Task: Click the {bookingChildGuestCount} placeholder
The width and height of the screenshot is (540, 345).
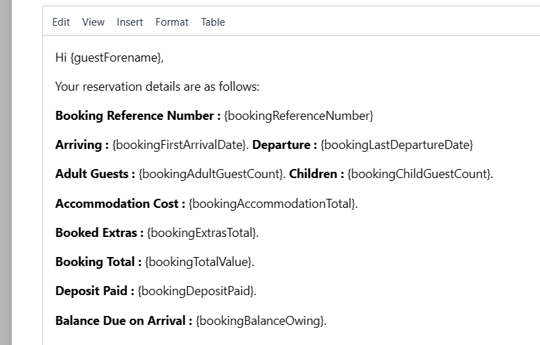Action: 419,175
